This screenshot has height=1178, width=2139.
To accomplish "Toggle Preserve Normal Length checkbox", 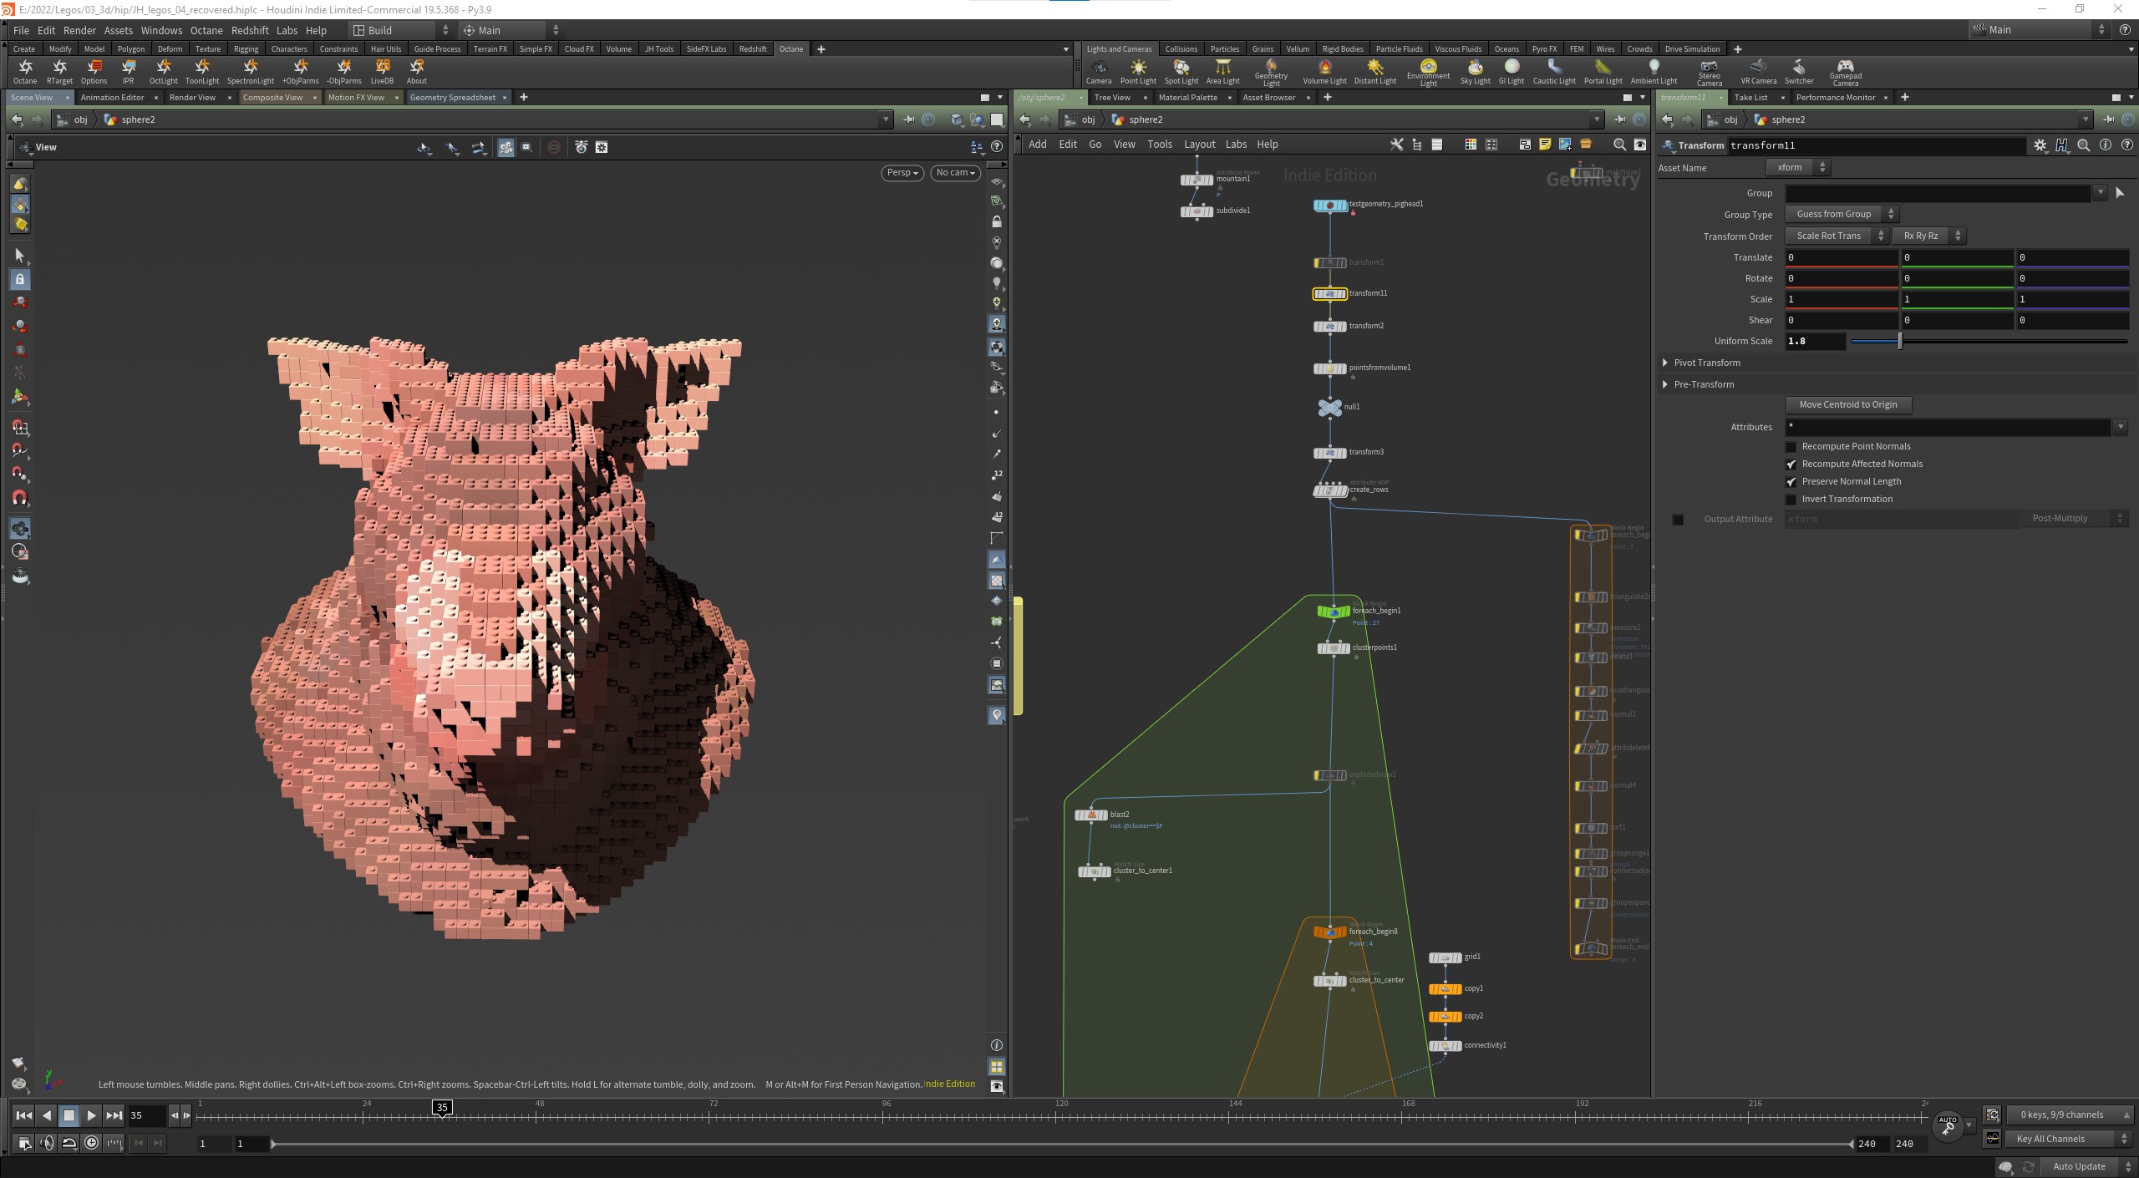I will (x=1791, y=482).
